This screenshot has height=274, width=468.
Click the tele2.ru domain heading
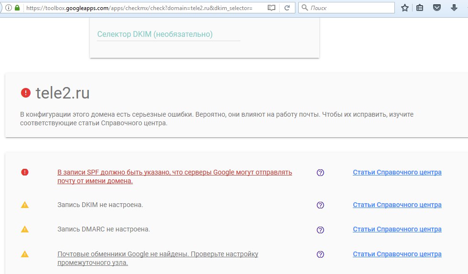(x=62, y=93)
